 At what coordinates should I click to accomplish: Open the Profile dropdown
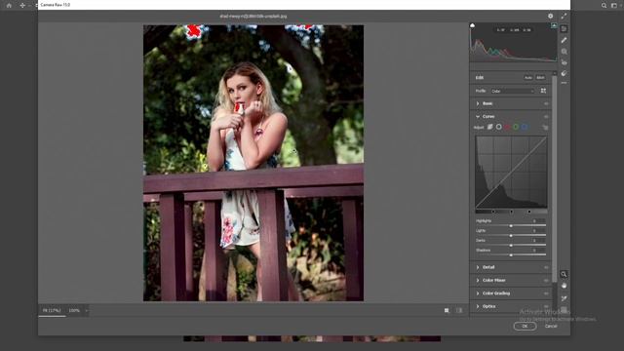513,91
